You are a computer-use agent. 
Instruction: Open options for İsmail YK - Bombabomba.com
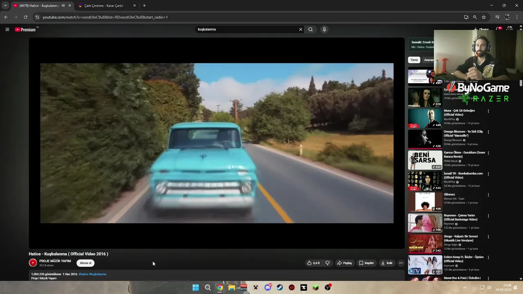coord(488,174)
